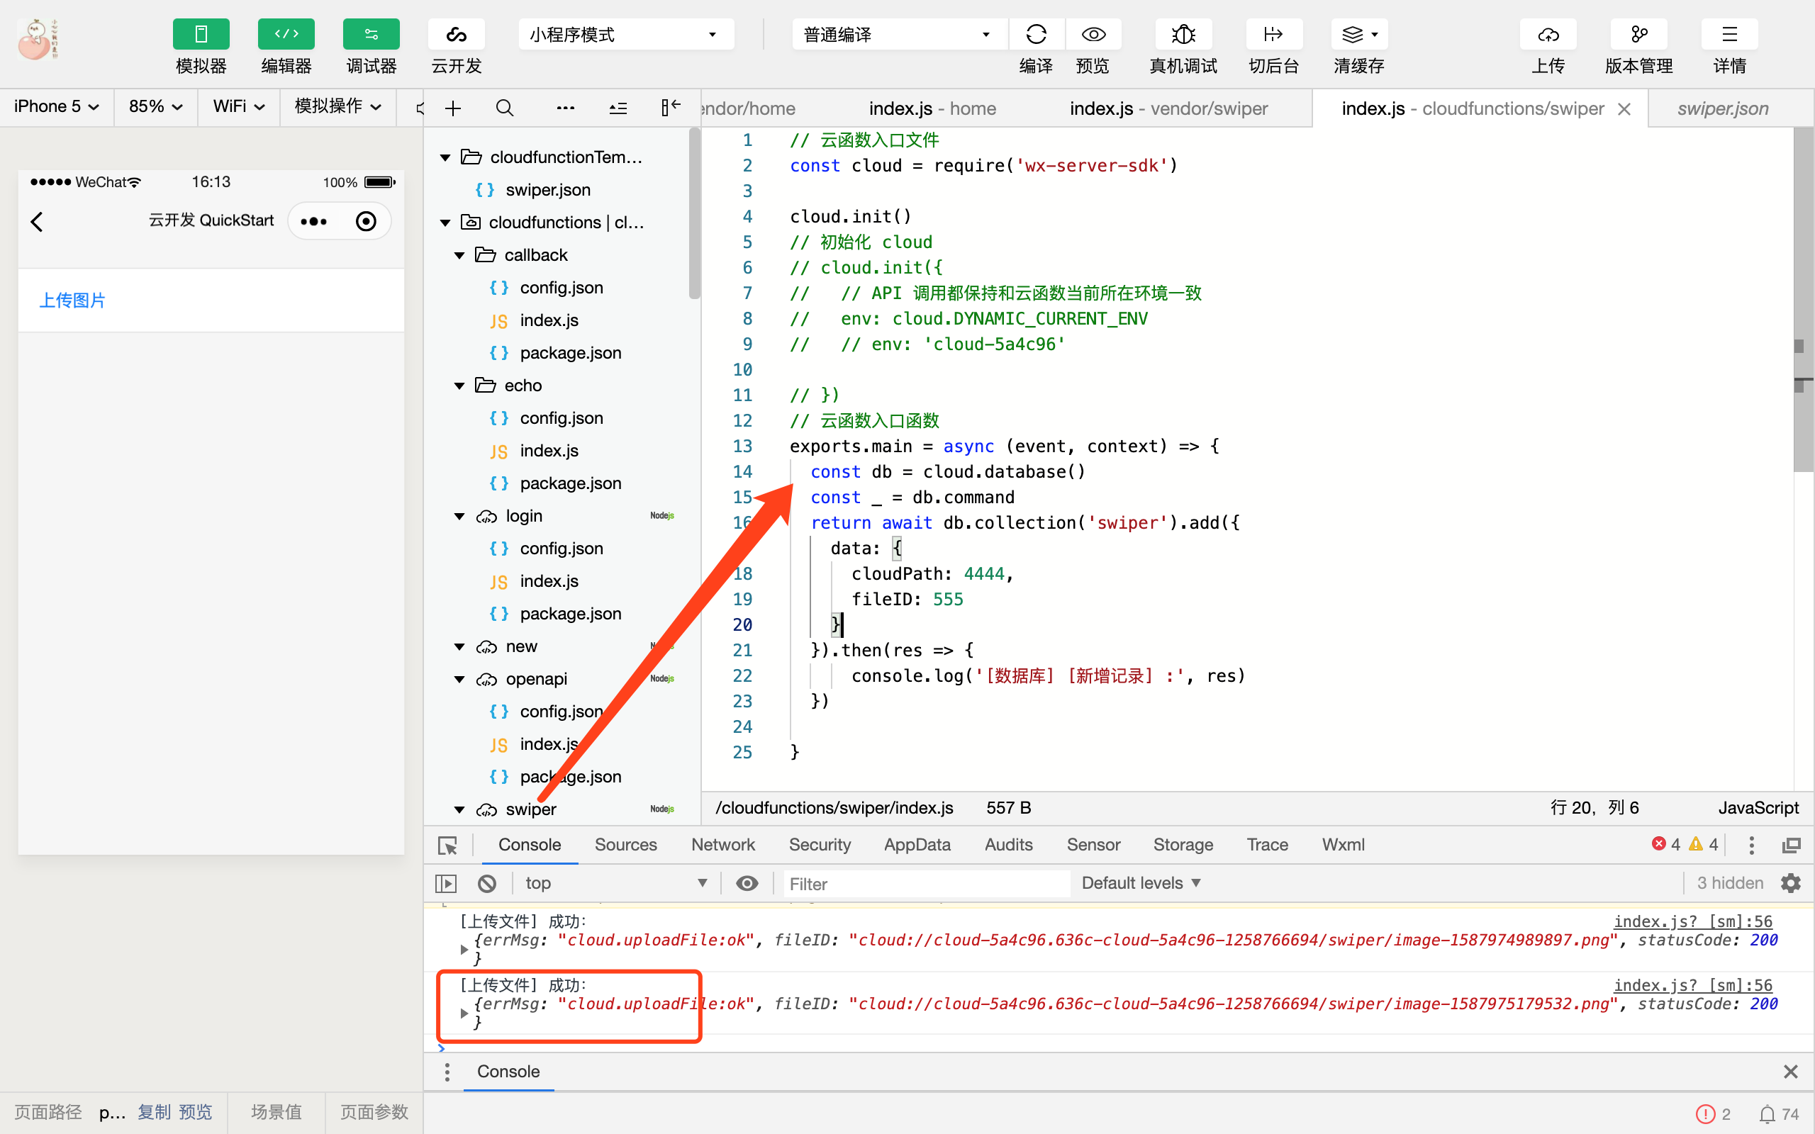Viewport: 1815px width, 1134px height.
Task: Toggle the debugger (调试器) panel
Action: click(371, 35)
